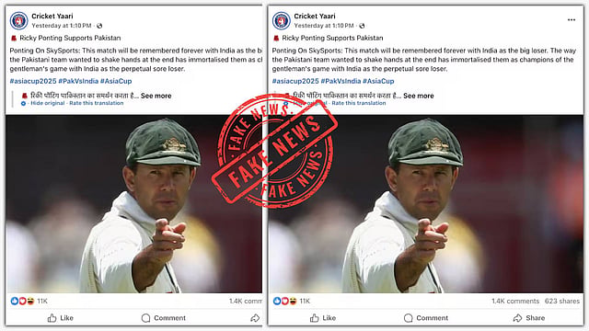Click the globe privacy icon in left post
The width and height of the screenshot is (589, 331).
(x=99, y=26)
